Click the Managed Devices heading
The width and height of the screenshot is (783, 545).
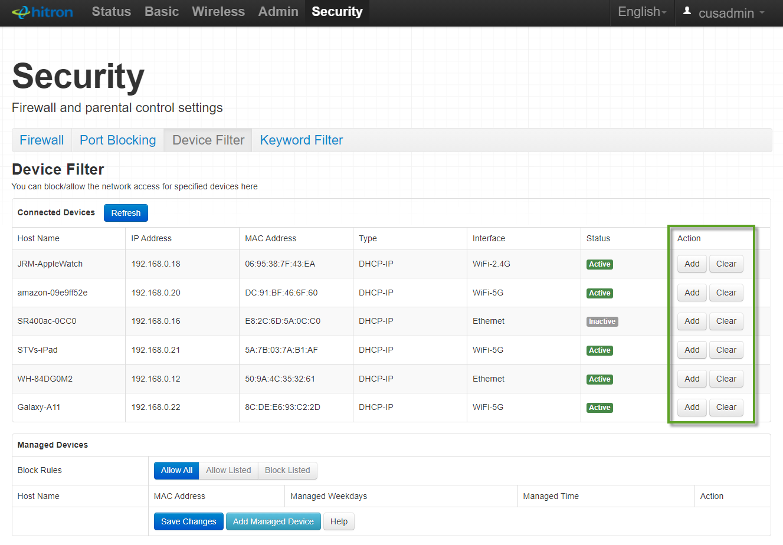53,445
